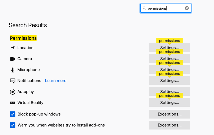Screen dimensions: 214x135
Task: Open Exceptions for add-on installs
Action: tap(169, 125)
